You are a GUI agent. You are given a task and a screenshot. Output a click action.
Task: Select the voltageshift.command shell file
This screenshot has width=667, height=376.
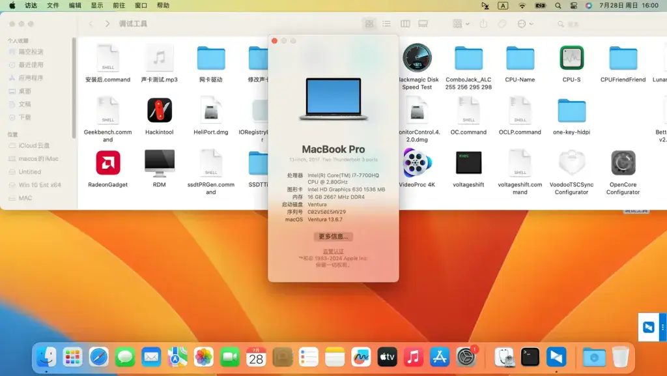(520, 162)
